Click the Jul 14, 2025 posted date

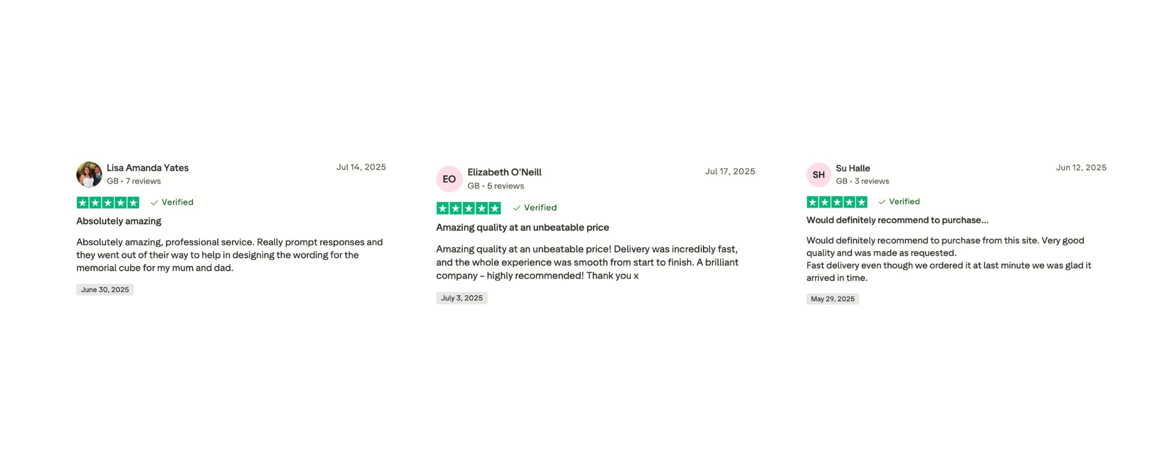click(361, 167)
